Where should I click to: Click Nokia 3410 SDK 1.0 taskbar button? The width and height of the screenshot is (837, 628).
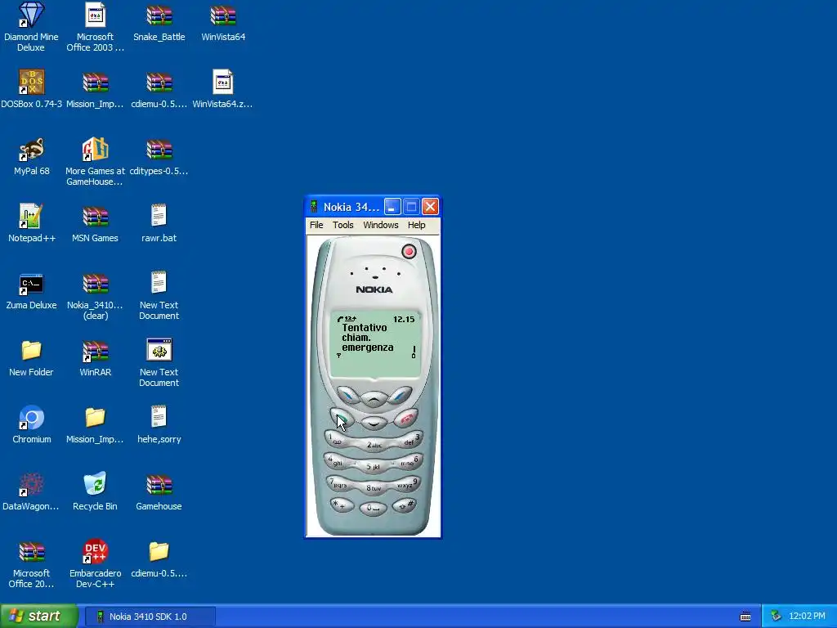click(150, 617)
